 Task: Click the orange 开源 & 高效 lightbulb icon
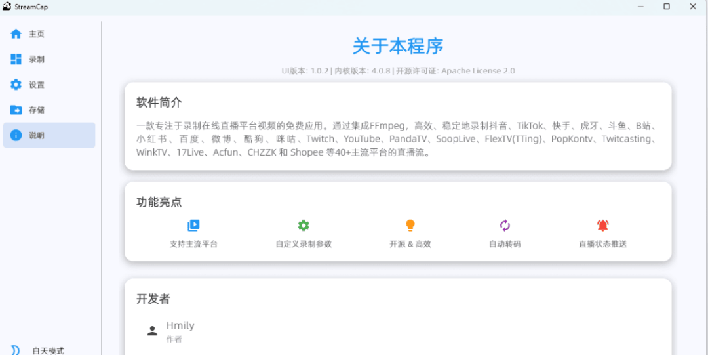[410, 226]
